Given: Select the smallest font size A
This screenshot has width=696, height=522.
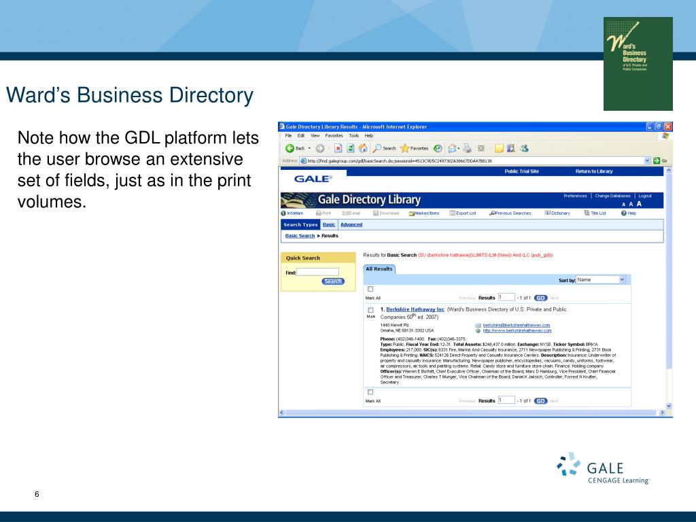Looking at the screenshot, I should [624, 205].
